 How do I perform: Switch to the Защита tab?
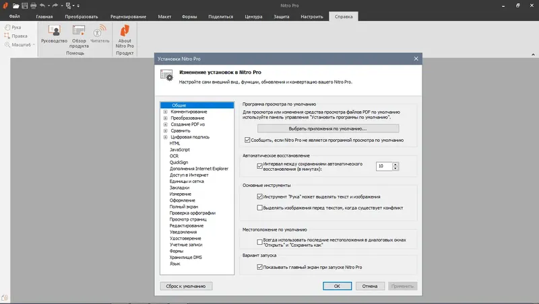(x=281, y=16)
